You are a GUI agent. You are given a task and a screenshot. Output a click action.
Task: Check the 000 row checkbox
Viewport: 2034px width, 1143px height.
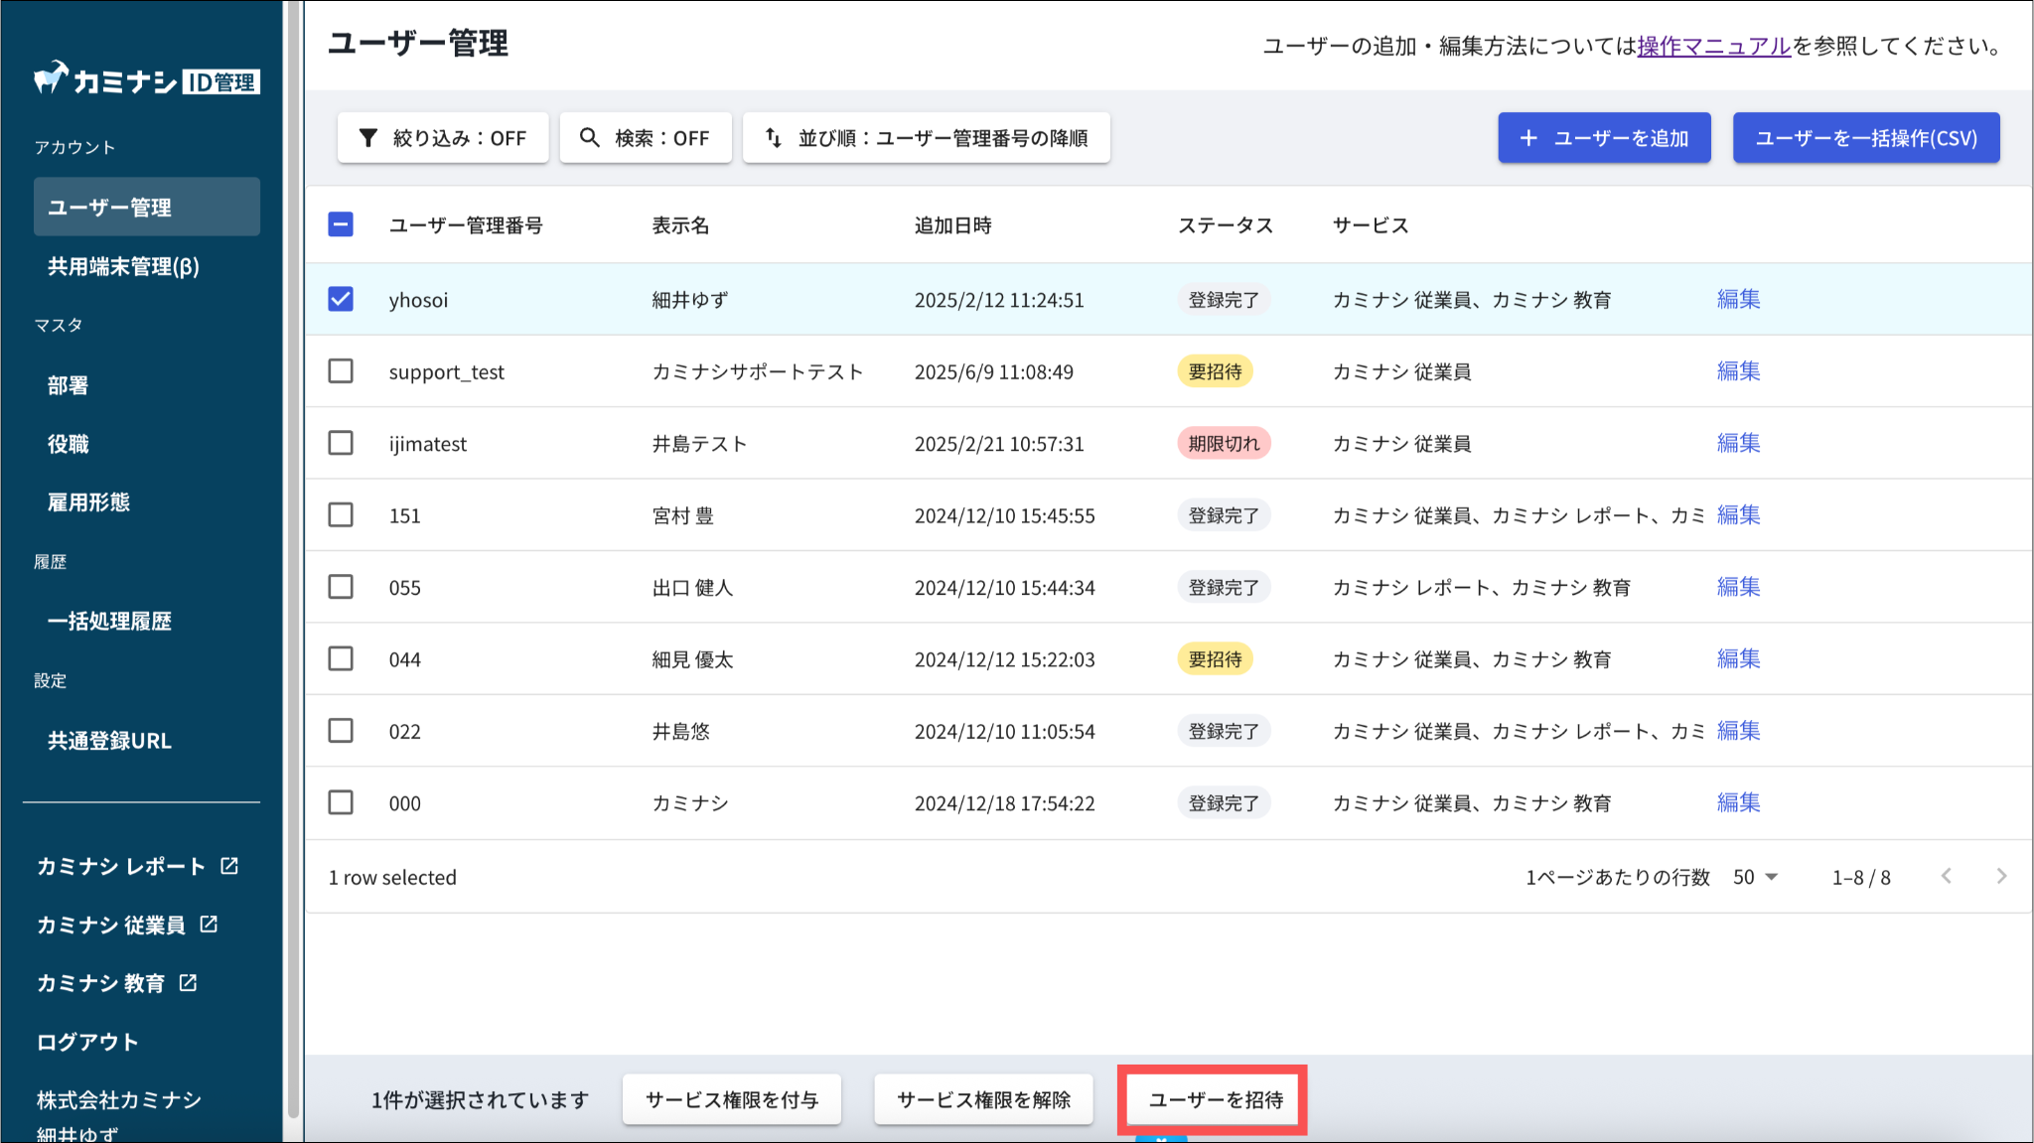pos(341,802)
